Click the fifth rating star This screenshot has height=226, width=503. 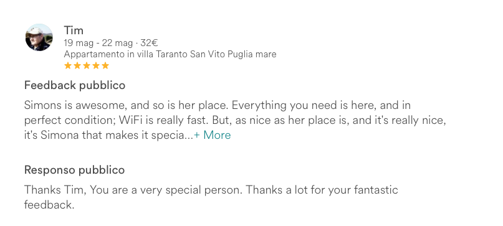tap(105, 66)
